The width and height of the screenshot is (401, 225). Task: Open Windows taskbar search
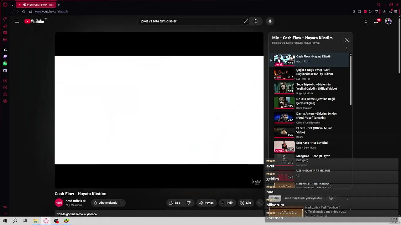[x=15, y=221]
